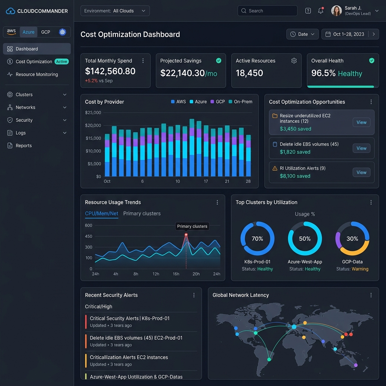Screen dimensions: 386x386
Task: Open Global Network Latency options menu
Action: pyautogui.click(x=371, y=295)
